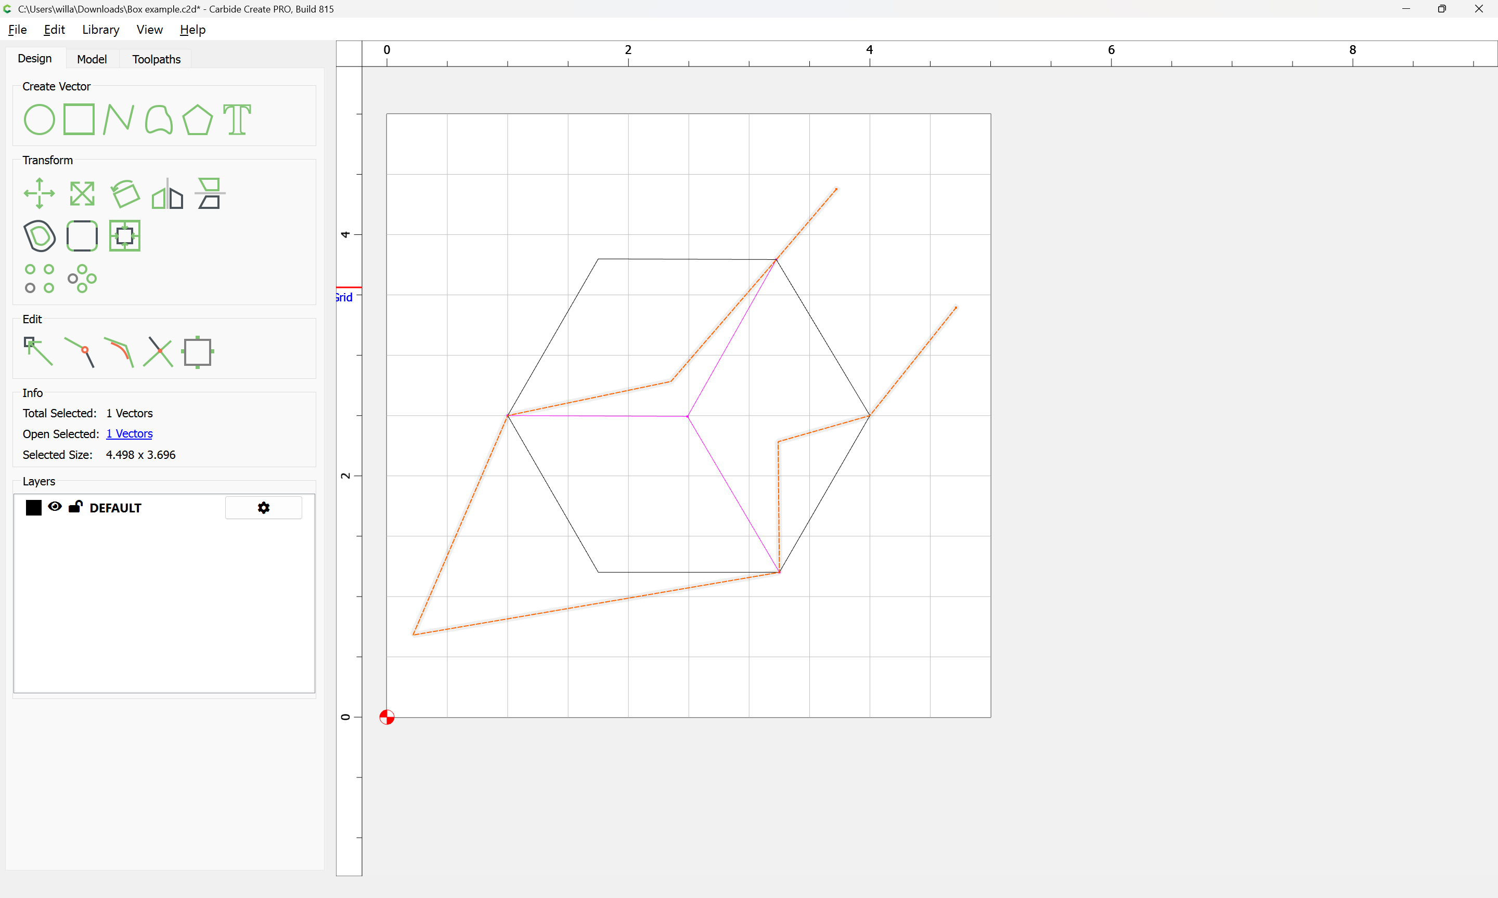1498x898 pixels.
Task: Open the Edit menu
Action: coord(55,30)
